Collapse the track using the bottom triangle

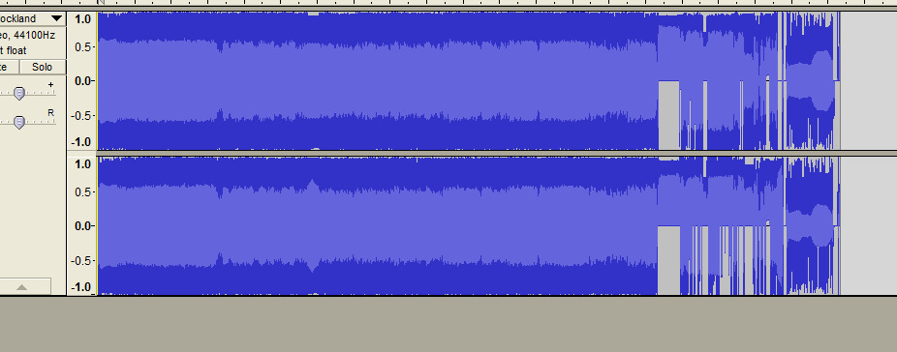[x=21, y=287]
